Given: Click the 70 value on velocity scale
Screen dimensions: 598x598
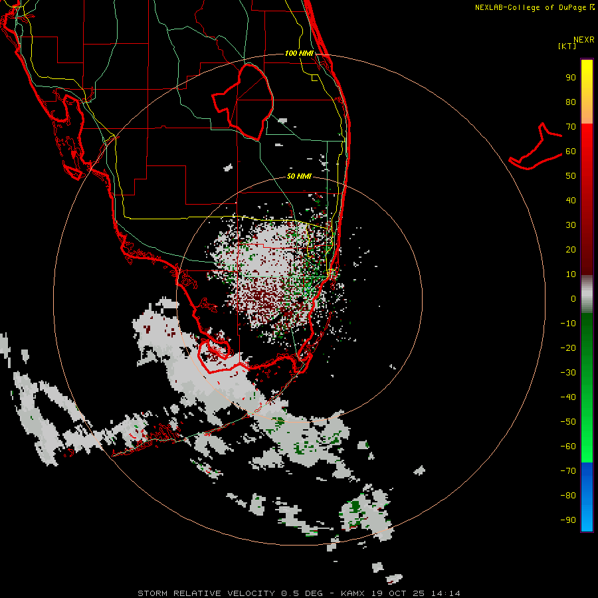Looking at the screenshot, I should (571, 127).
